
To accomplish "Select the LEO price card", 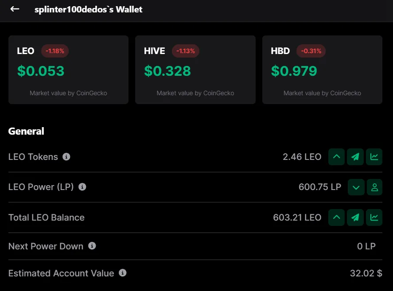I will pos(68,70).
